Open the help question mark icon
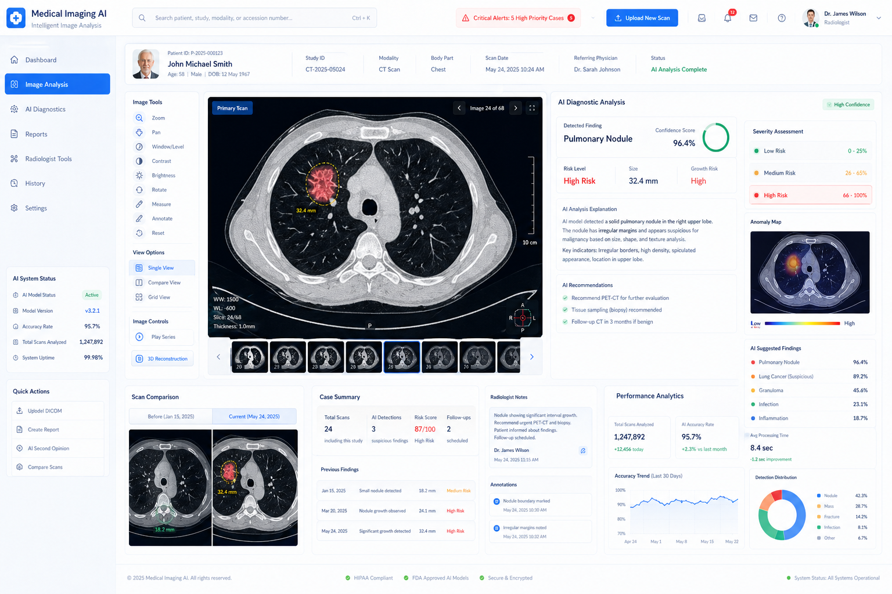Screen dimensions: 892x594 click(x=782, y=18)
